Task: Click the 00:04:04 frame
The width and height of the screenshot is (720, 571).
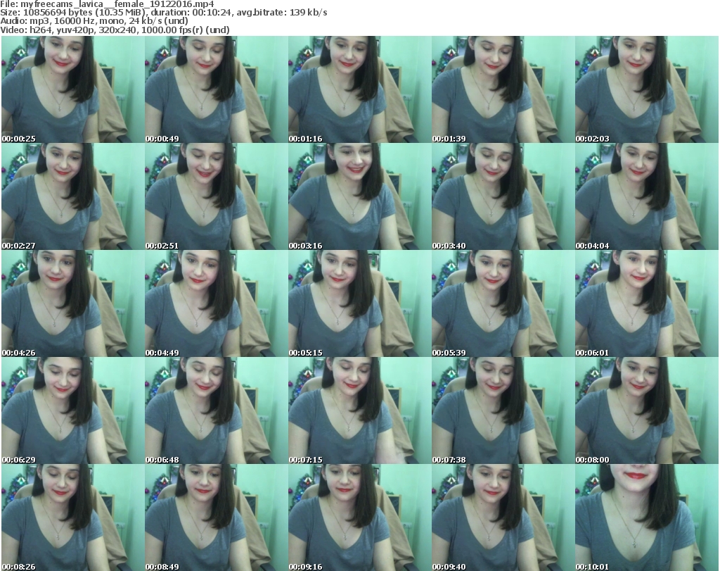Action: [647, 196]
